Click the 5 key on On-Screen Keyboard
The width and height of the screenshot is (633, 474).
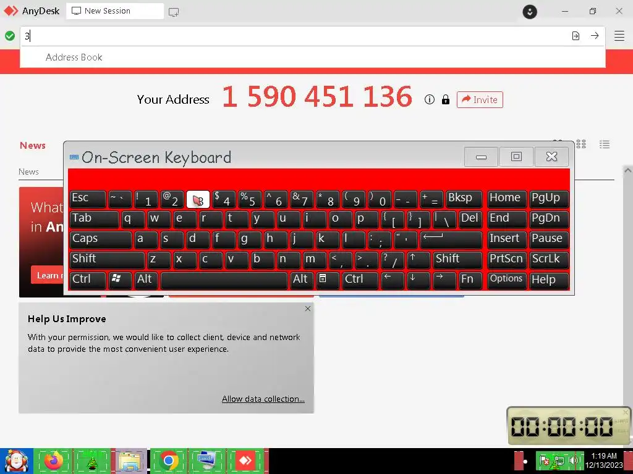[x=250, y=199]
